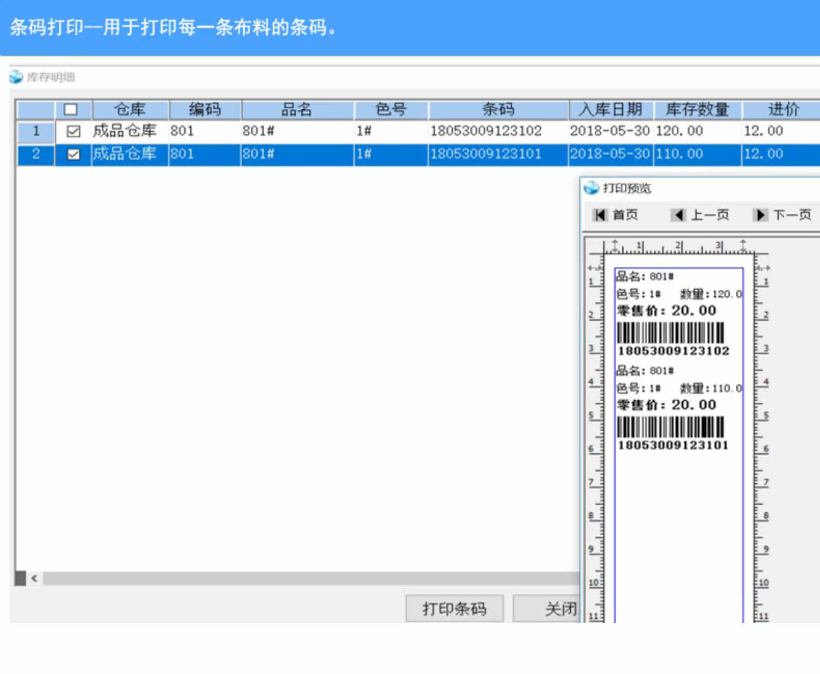
Task: Click the 色号 column header
Action: pos(391,109)
